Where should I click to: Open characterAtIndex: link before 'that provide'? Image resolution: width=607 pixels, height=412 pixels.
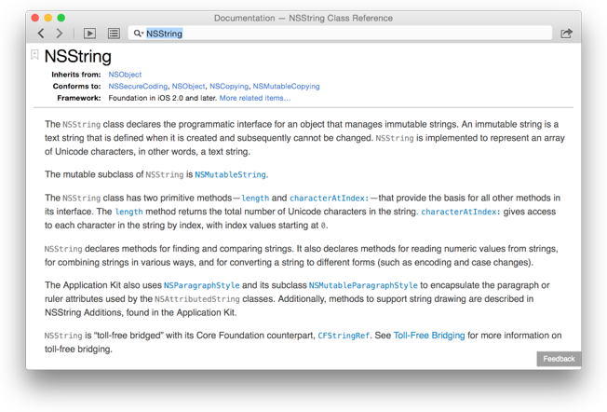(329, 198)
